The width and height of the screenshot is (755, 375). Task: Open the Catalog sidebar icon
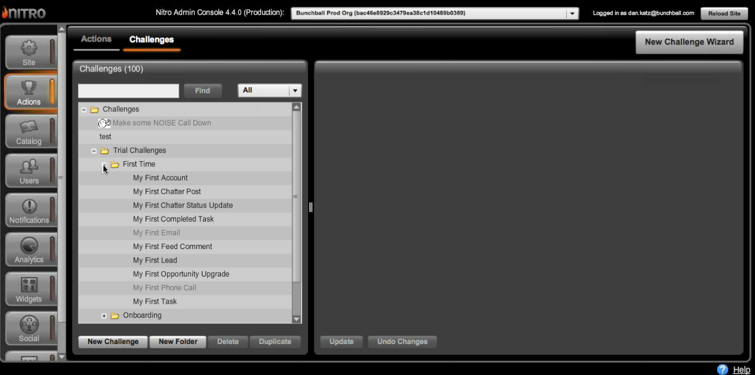[x=29, y=128]
